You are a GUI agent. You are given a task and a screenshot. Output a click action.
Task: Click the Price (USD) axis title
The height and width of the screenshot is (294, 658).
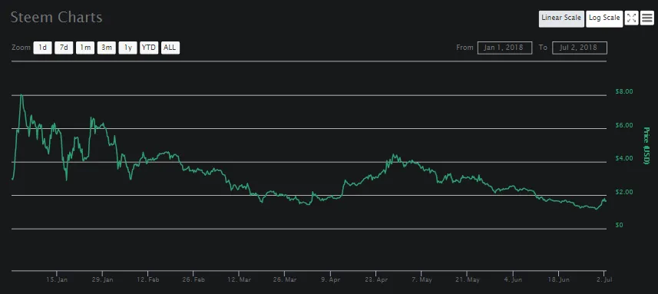[x=646, y=145]
